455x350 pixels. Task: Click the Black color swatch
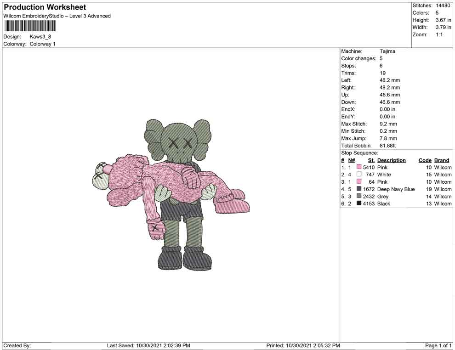tap(359, 203)
